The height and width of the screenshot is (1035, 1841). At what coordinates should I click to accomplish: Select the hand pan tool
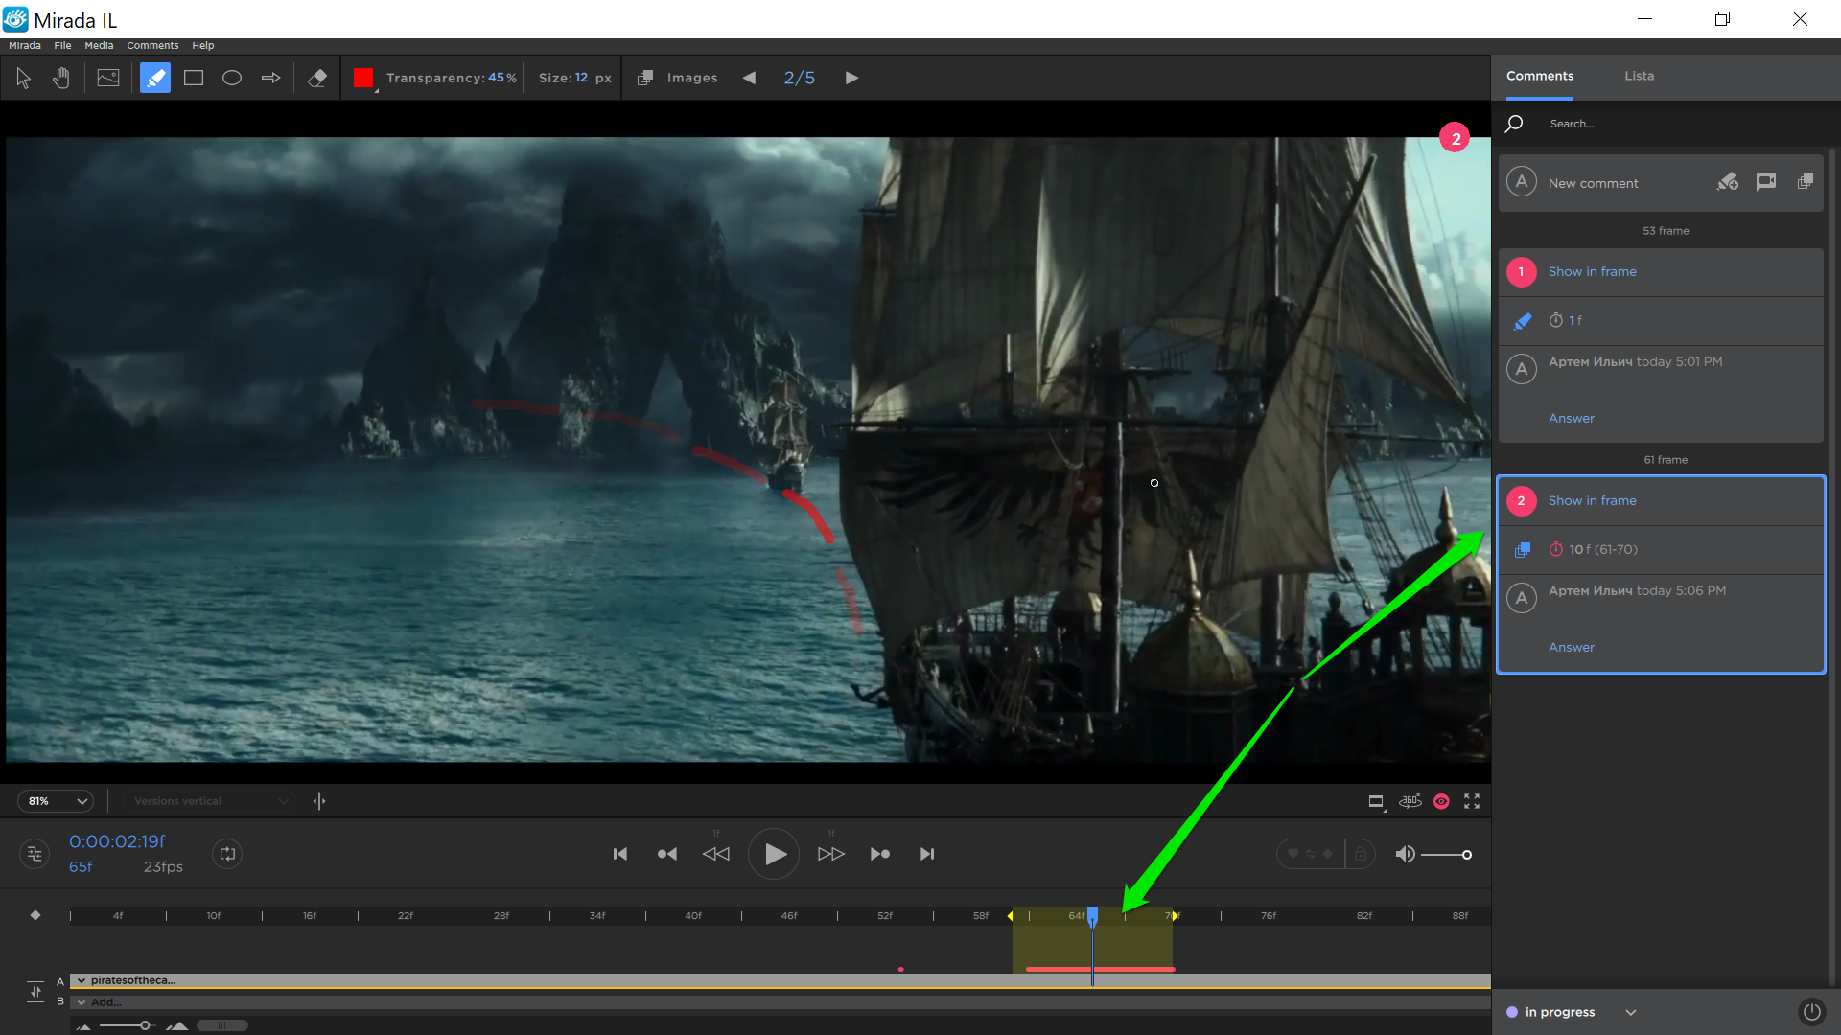[x=61, y=78]
